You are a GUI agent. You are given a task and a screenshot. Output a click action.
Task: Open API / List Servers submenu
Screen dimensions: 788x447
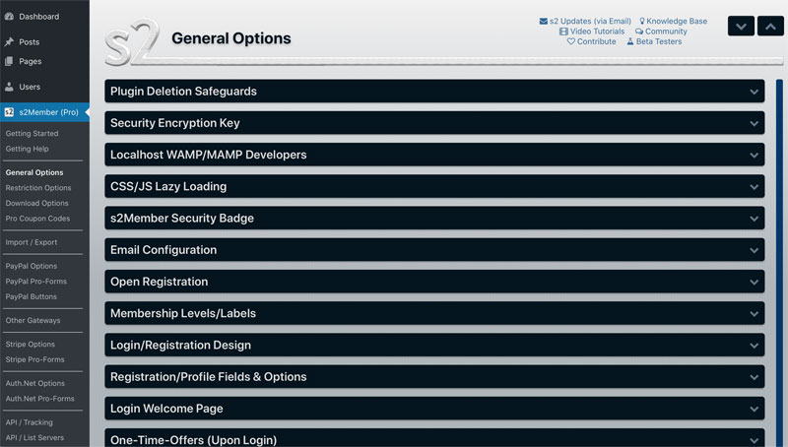[34, 438]
